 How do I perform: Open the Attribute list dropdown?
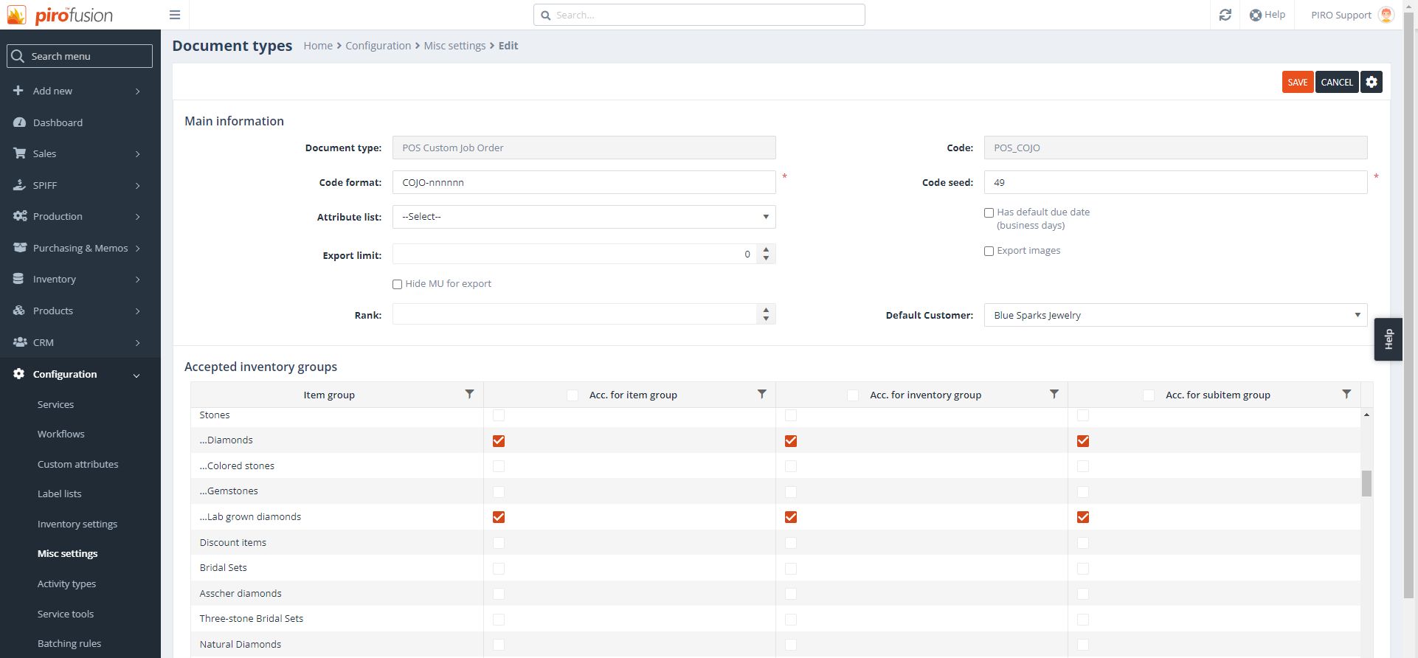[584, 217]
